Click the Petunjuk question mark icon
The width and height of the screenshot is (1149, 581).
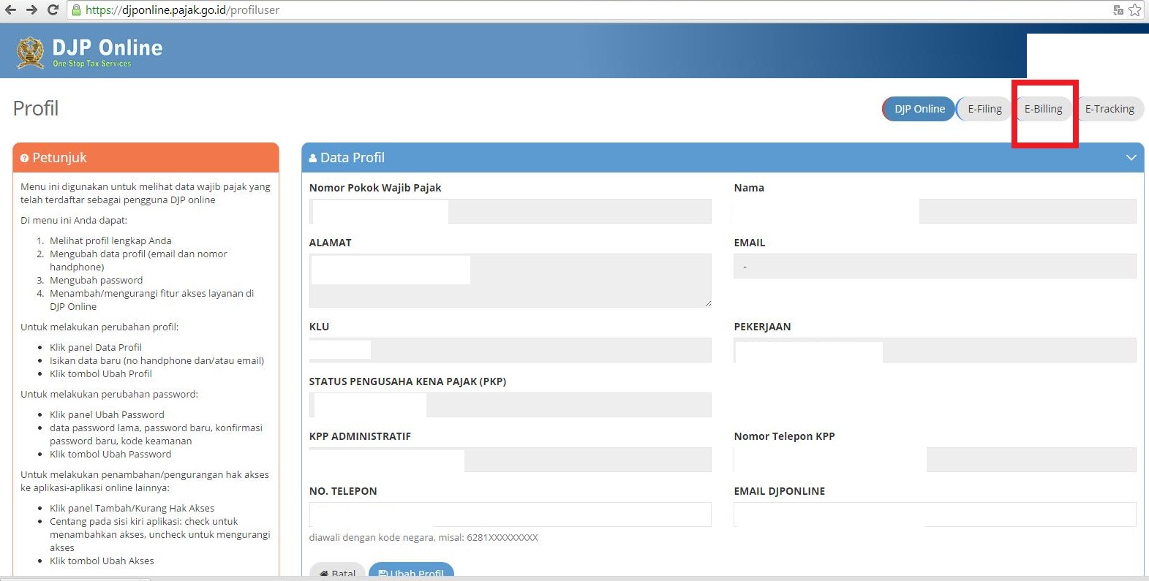24,158
